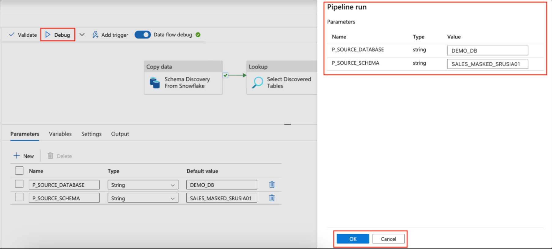Select the Lookup magnifier activity icon

coord(257,82)
